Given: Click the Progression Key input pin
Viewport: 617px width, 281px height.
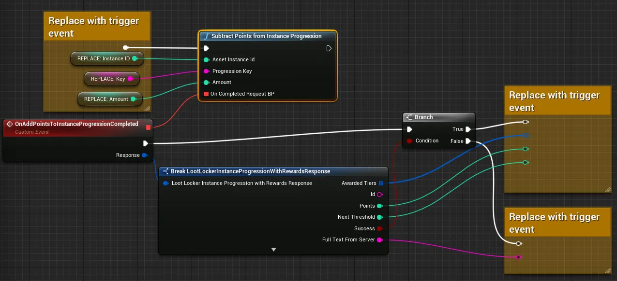Looking at the screenshot, I should pyautogui.click(x=206, y=71).
